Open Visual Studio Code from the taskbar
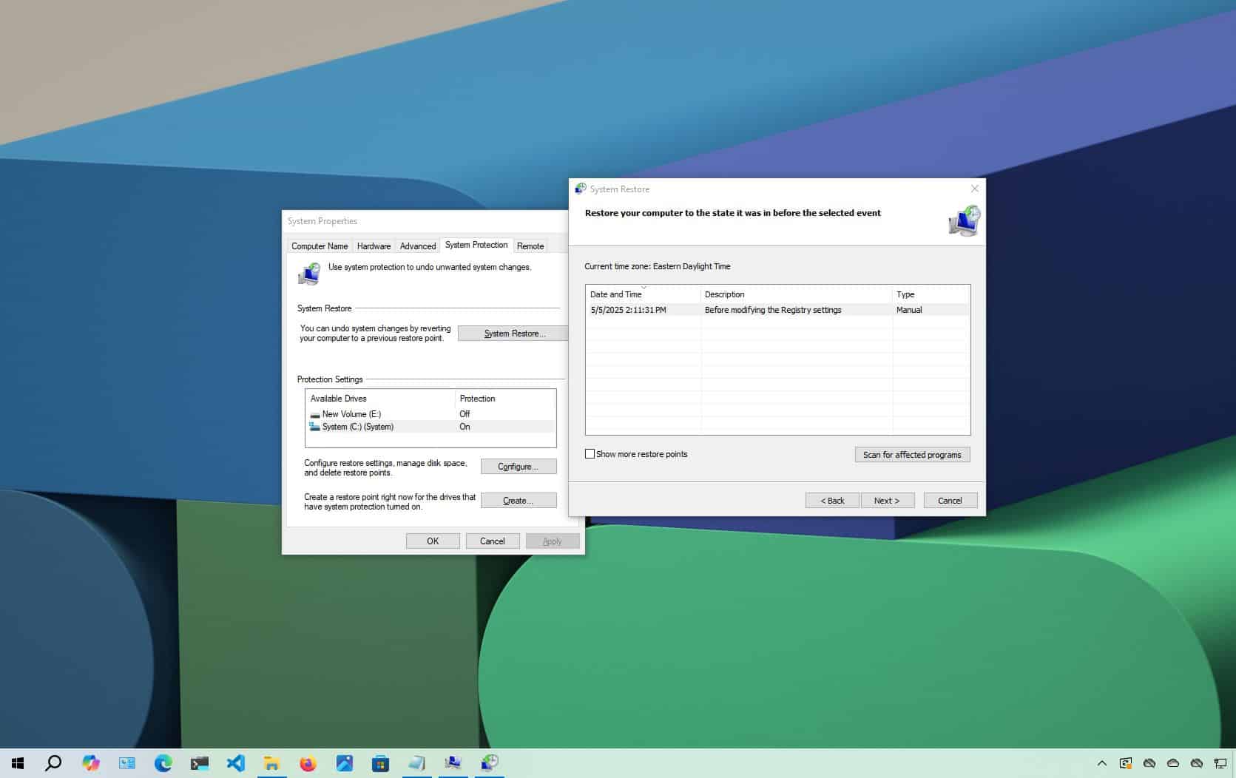Viewport: 1236px width, 778px height. coord(235,762)
